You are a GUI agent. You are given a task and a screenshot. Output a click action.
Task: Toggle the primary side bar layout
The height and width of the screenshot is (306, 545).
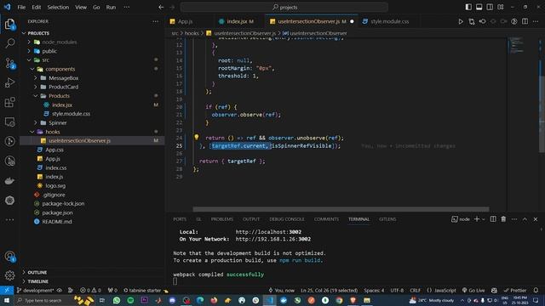coord(468,7)
